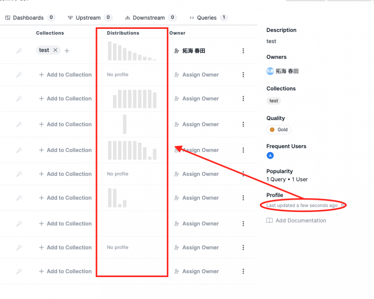Click the test collection tag in sidebar
Screen dimensions: 374x299
[x=273, y=101]
